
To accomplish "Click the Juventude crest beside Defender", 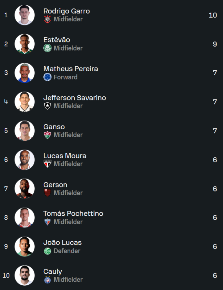I will pyautogui.click(x=47, y=251).
